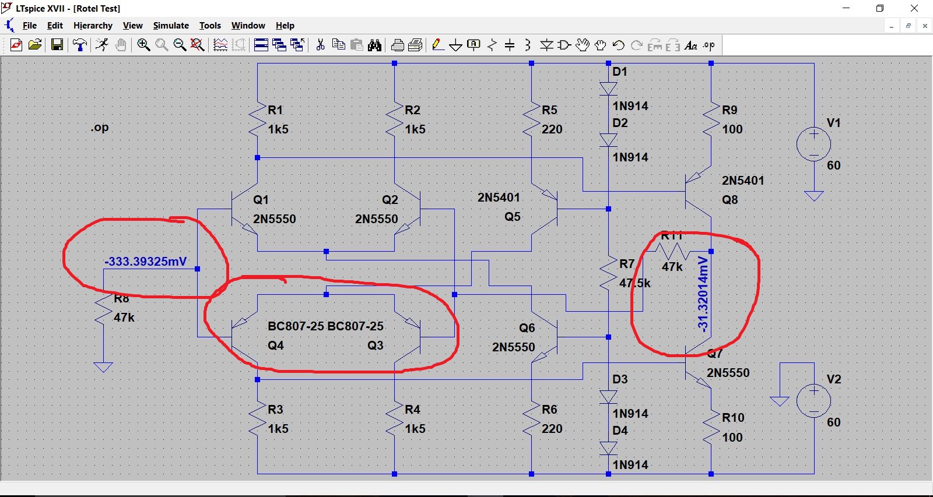Save the schematic using the floppy disk icon
Screen dimensions: 933x497
click(x=57, y=45)
